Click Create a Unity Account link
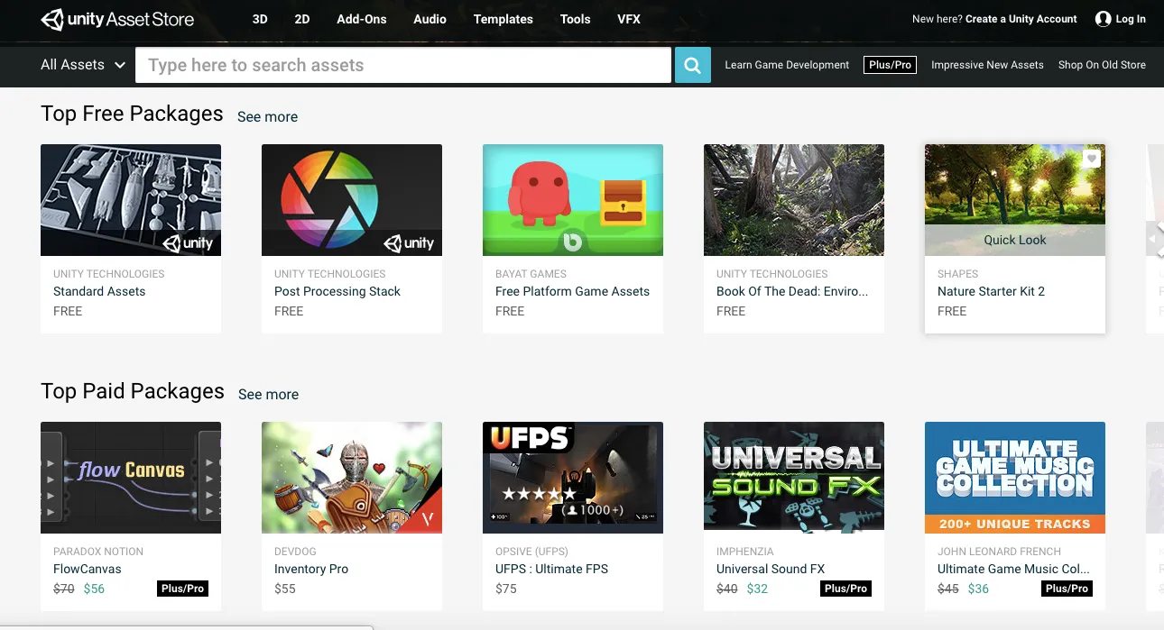Screen dimensions: 1164x630 coord(1021,19)
